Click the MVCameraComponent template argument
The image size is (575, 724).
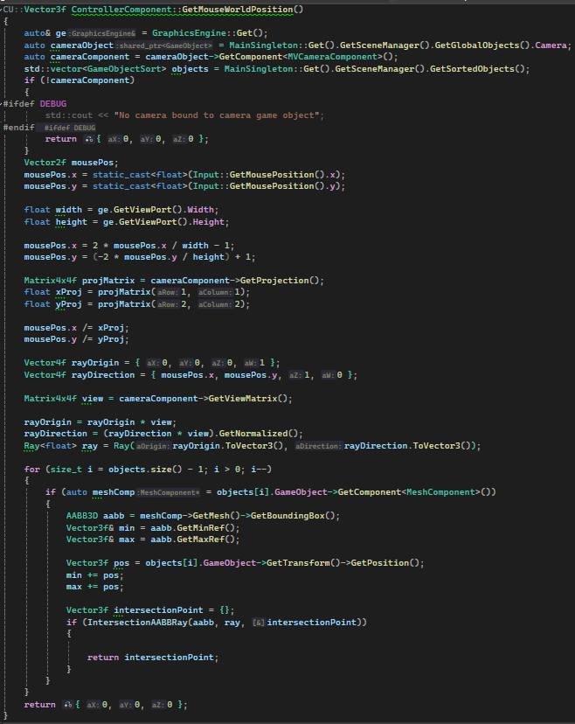click(x=332, y=57)
